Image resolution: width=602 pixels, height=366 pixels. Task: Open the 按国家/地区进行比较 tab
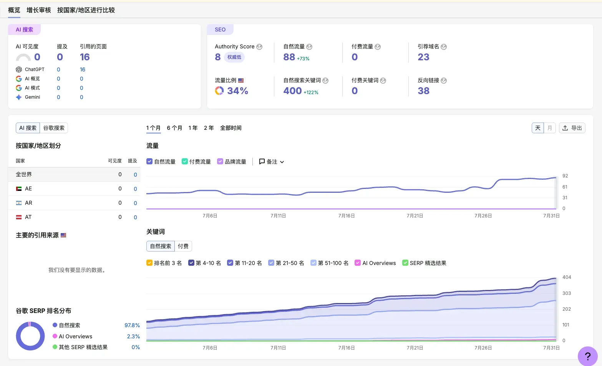tap(86, 10)
